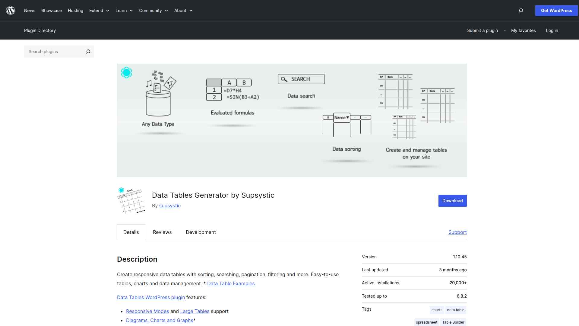This screenshot has height=326, width=579.
Task: Go to Plugin Directory
Action: pyautogui.click(x=40, y=30)
